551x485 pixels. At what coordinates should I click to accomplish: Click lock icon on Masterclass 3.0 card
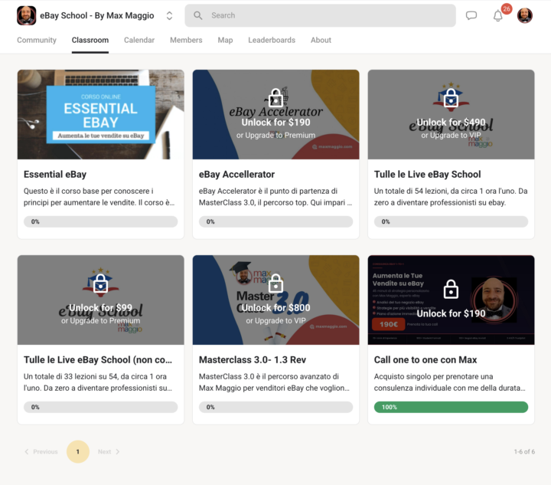click(275, 283)
